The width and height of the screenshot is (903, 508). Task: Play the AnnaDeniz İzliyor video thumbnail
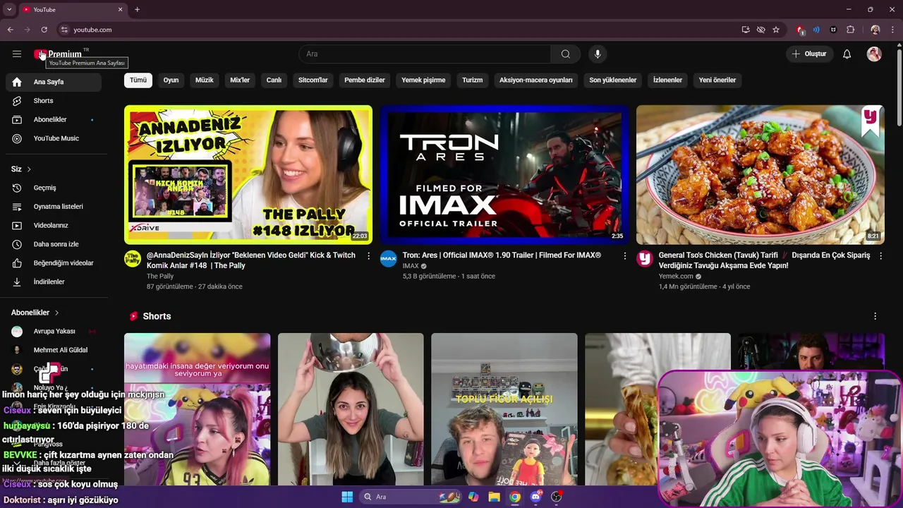pos(248,175)
